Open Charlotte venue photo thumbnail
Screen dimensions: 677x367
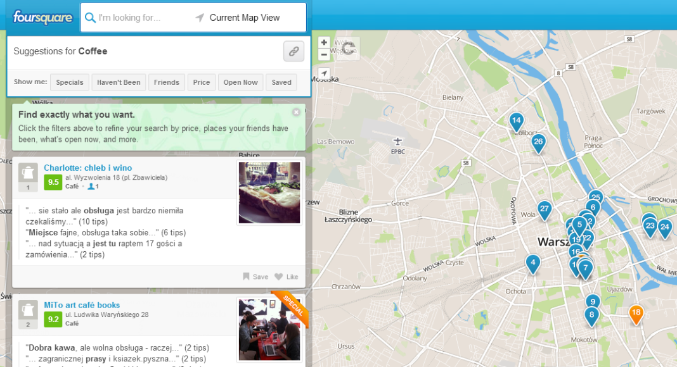pos(269,192)
